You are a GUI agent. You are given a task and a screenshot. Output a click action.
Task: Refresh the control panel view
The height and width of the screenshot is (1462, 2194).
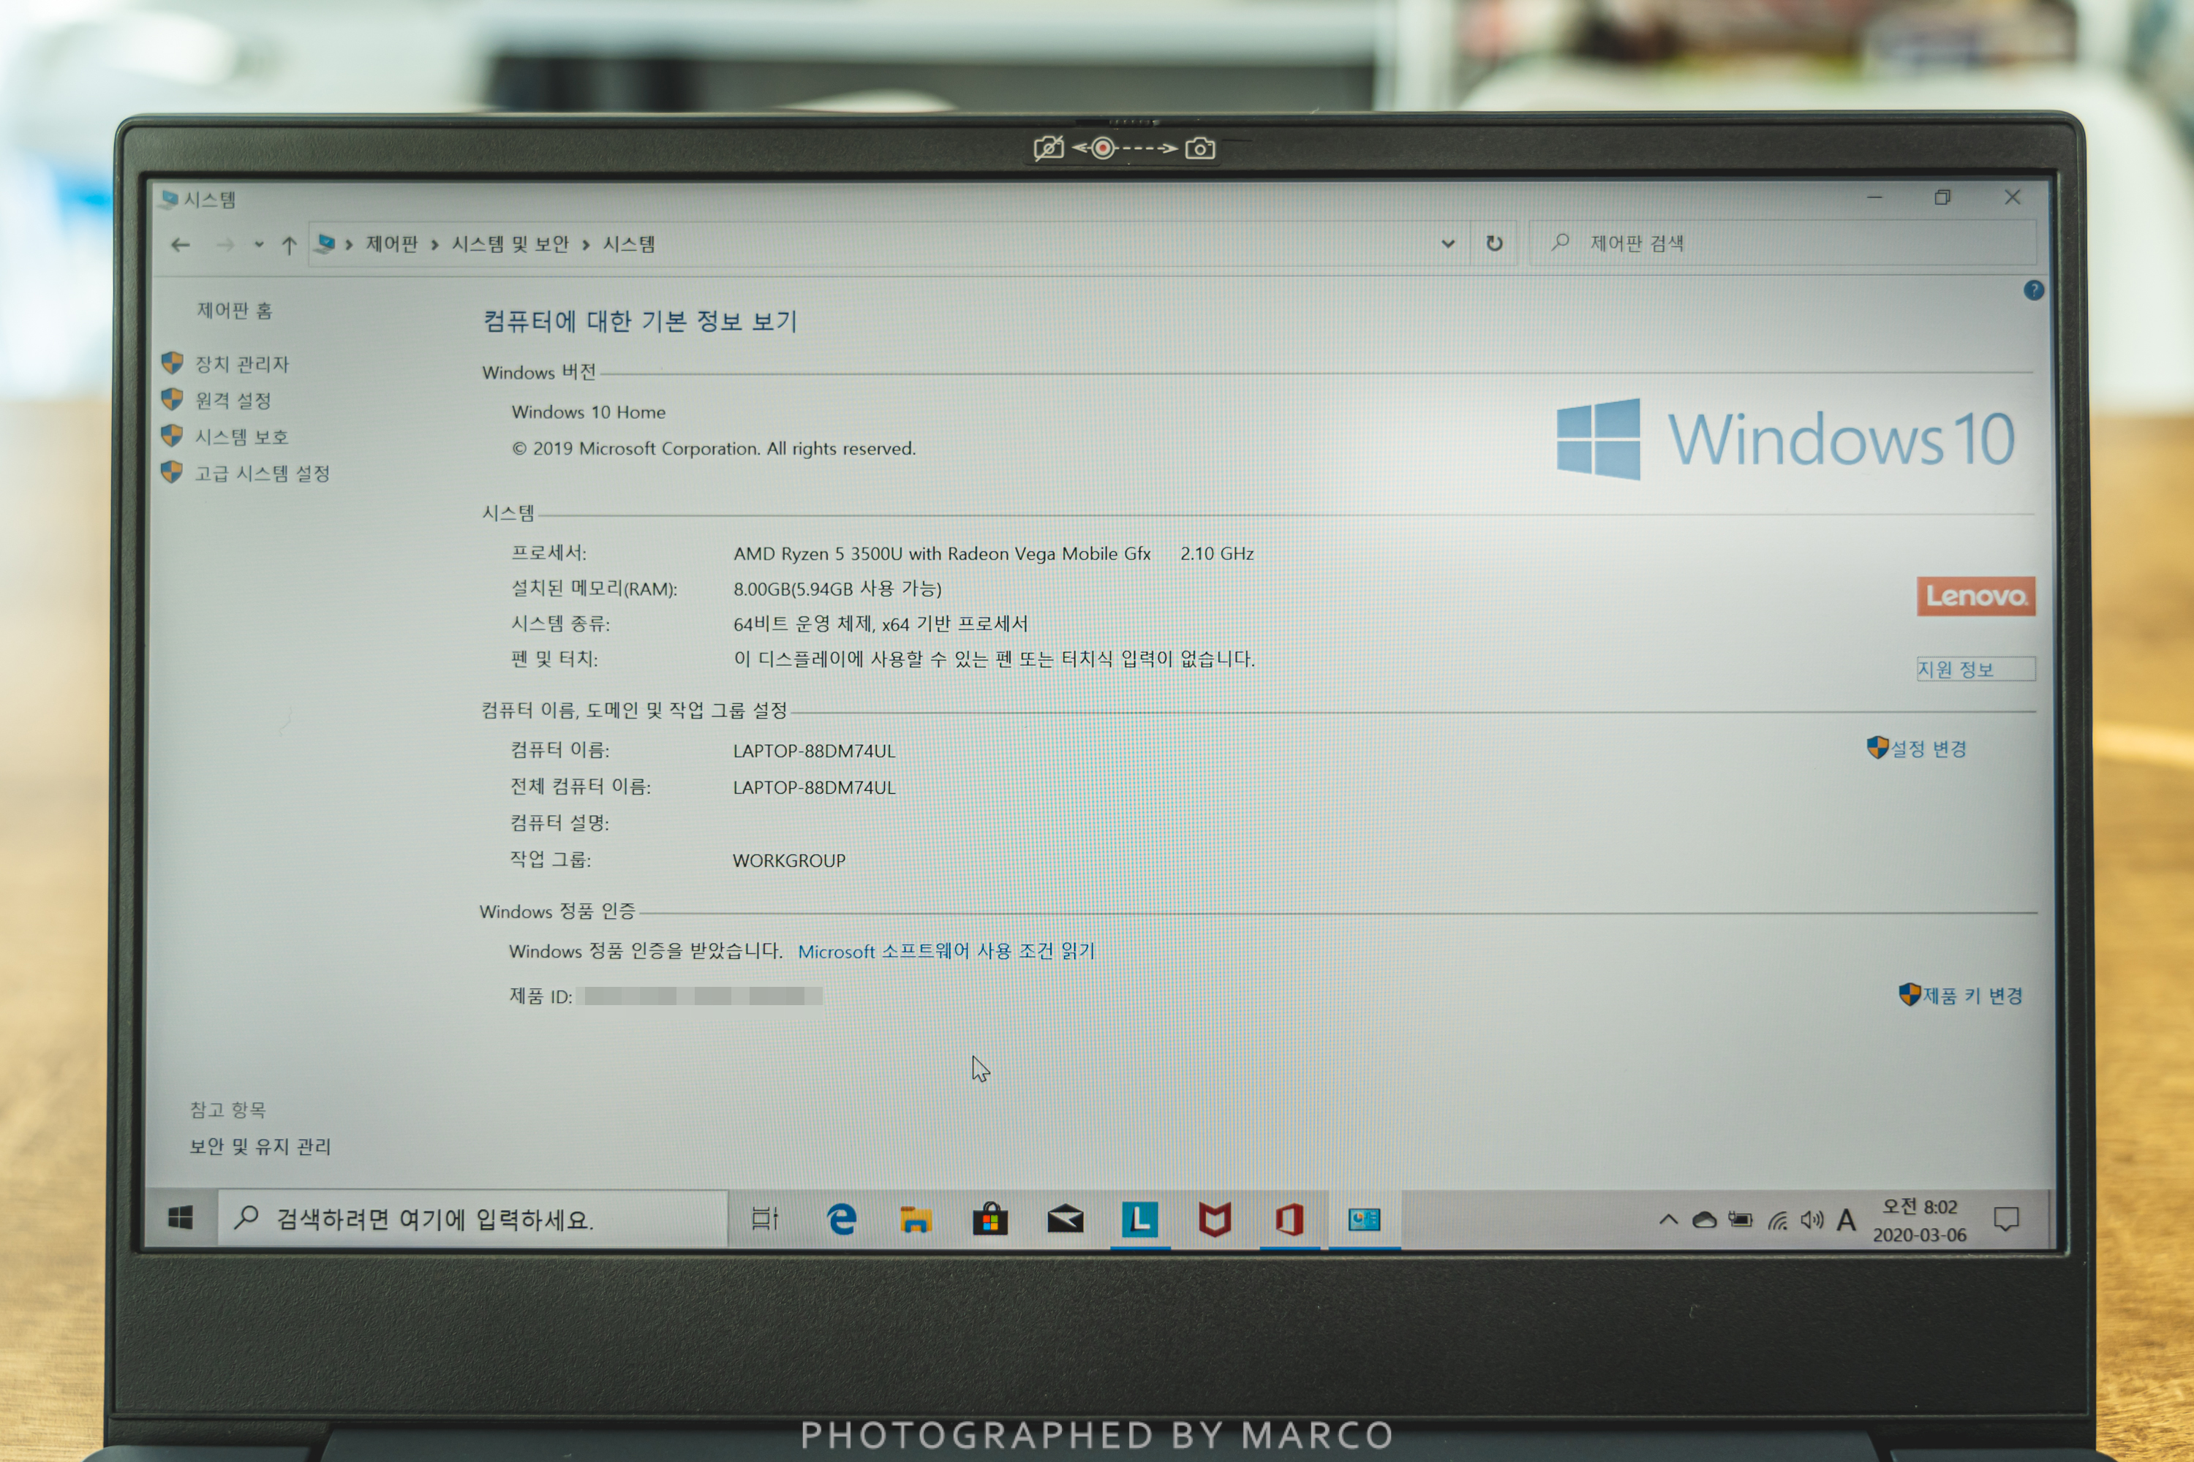(1494, 243)
